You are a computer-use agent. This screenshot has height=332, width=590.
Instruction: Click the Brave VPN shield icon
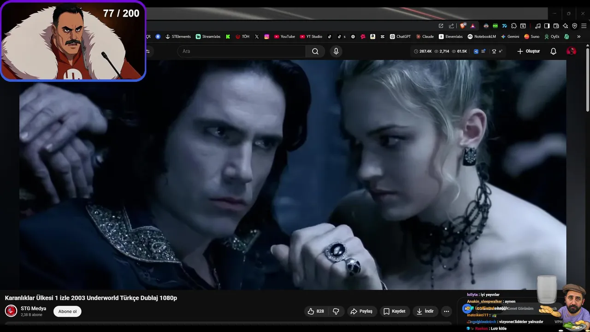coord(574,26)
